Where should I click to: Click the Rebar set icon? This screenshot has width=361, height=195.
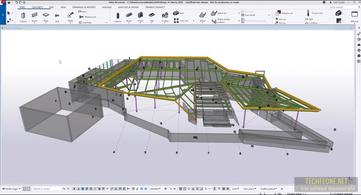[x=214, y=13]
